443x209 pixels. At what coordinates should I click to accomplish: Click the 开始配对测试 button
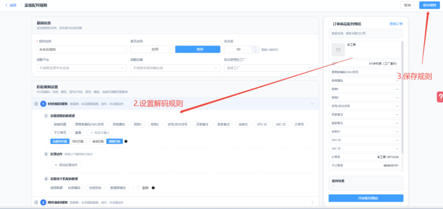[366, 198]
